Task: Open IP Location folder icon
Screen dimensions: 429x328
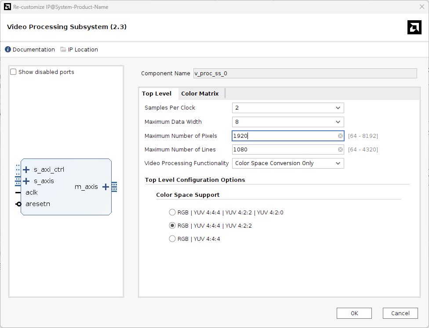Action: click(x=63, y=50)
